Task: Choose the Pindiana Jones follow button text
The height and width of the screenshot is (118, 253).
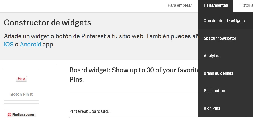Action: click(x=24, y=114)
